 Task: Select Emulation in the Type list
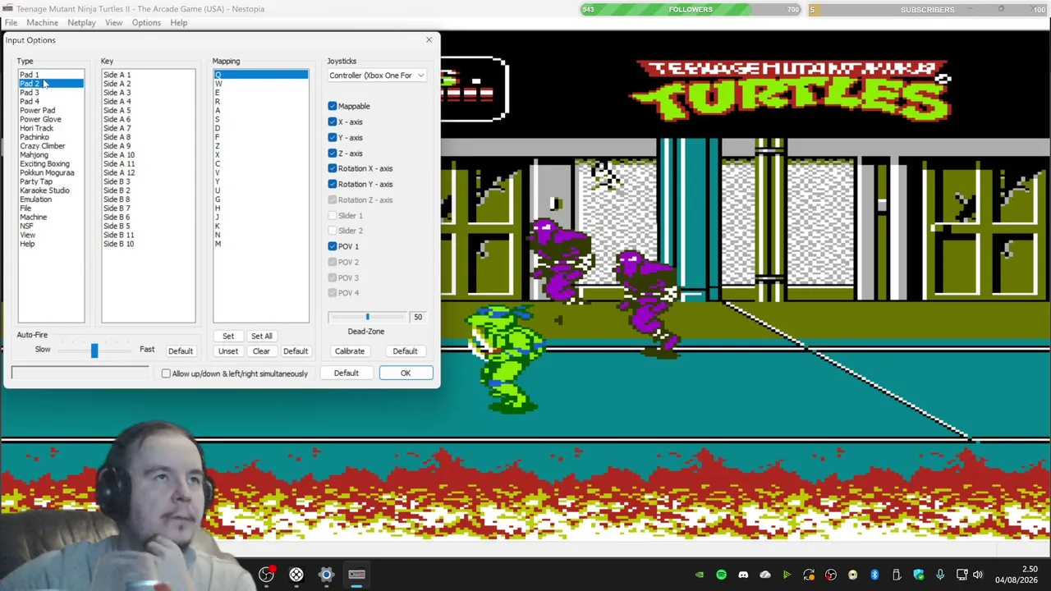pos(51,199)
